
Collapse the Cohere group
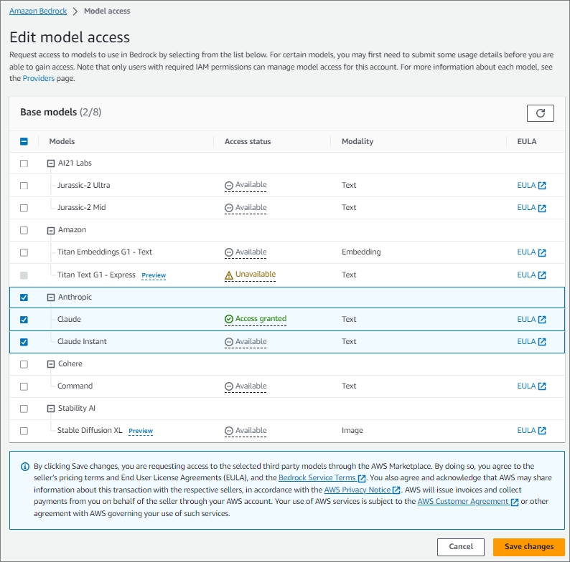(x=51, y=364)
